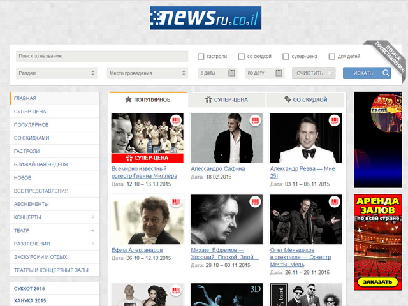Open Все представления in the sidebar

[55, 191]
